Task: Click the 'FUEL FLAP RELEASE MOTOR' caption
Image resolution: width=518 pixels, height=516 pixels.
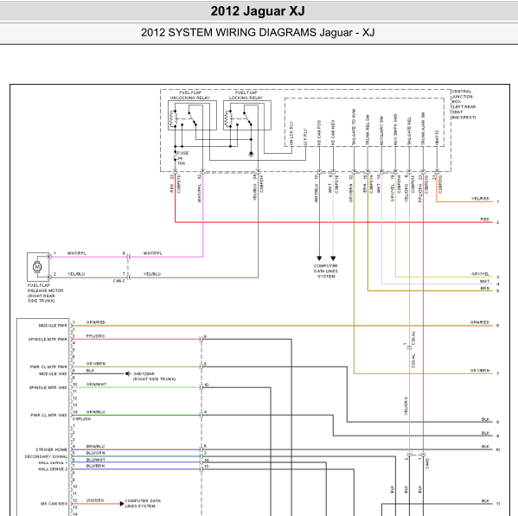Action: click(45, 293)
